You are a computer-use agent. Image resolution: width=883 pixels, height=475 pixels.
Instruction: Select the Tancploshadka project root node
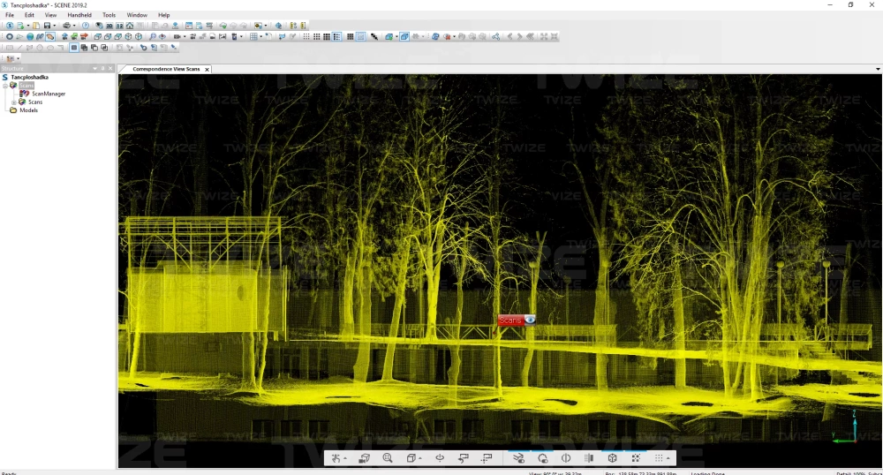click(29, 78)
